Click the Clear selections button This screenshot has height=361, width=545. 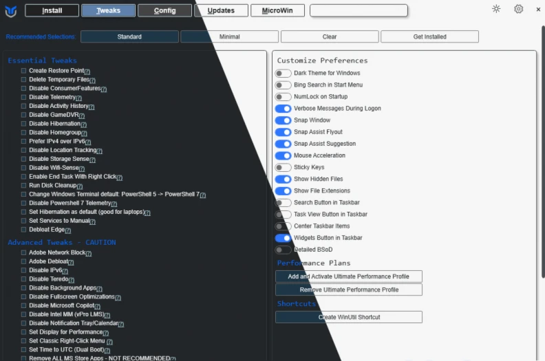pyautogui.click(x=330, y=36)
